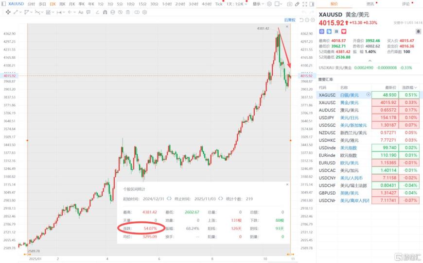Close the 个股区间统计 statistics panel
Image resolution: width=423 pixels, height=263 pixels.
(287, 184)
